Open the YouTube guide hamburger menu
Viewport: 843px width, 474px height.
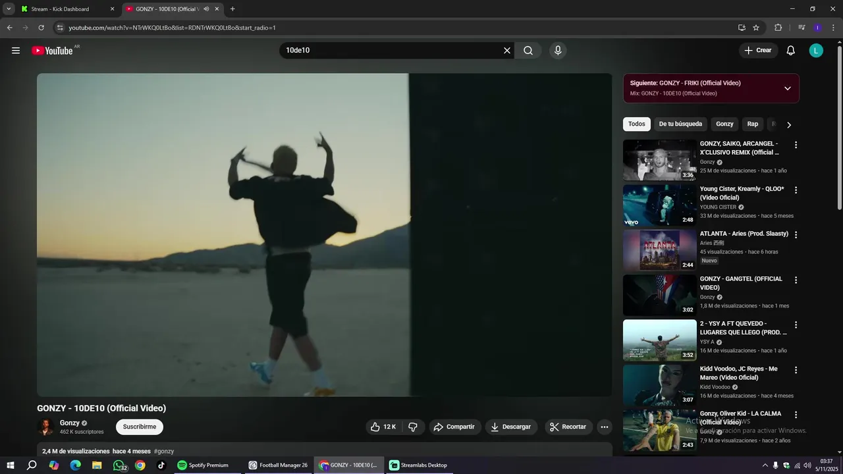16,51
